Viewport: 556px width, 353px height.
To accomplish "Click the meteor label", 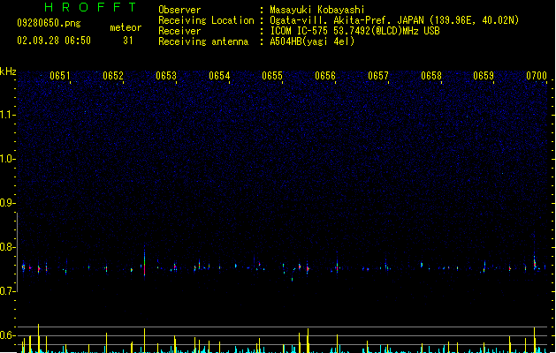I will (126, 27).
